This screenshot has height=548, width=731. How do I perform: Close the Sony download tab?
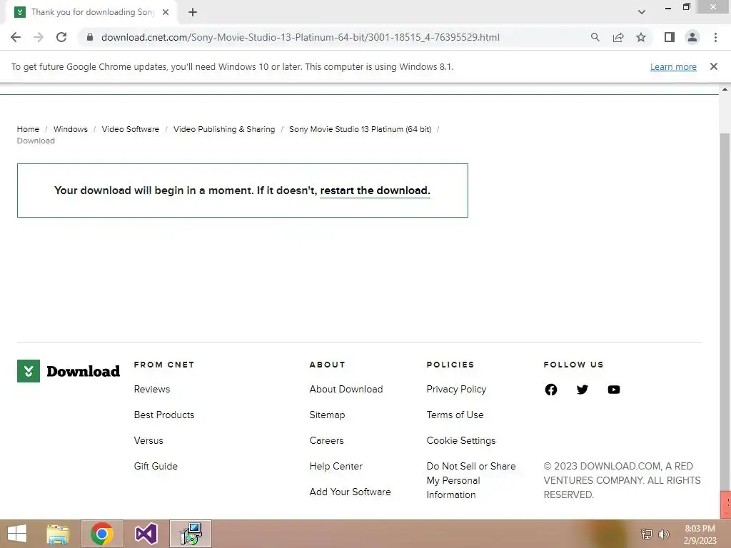tap(166, 12)
